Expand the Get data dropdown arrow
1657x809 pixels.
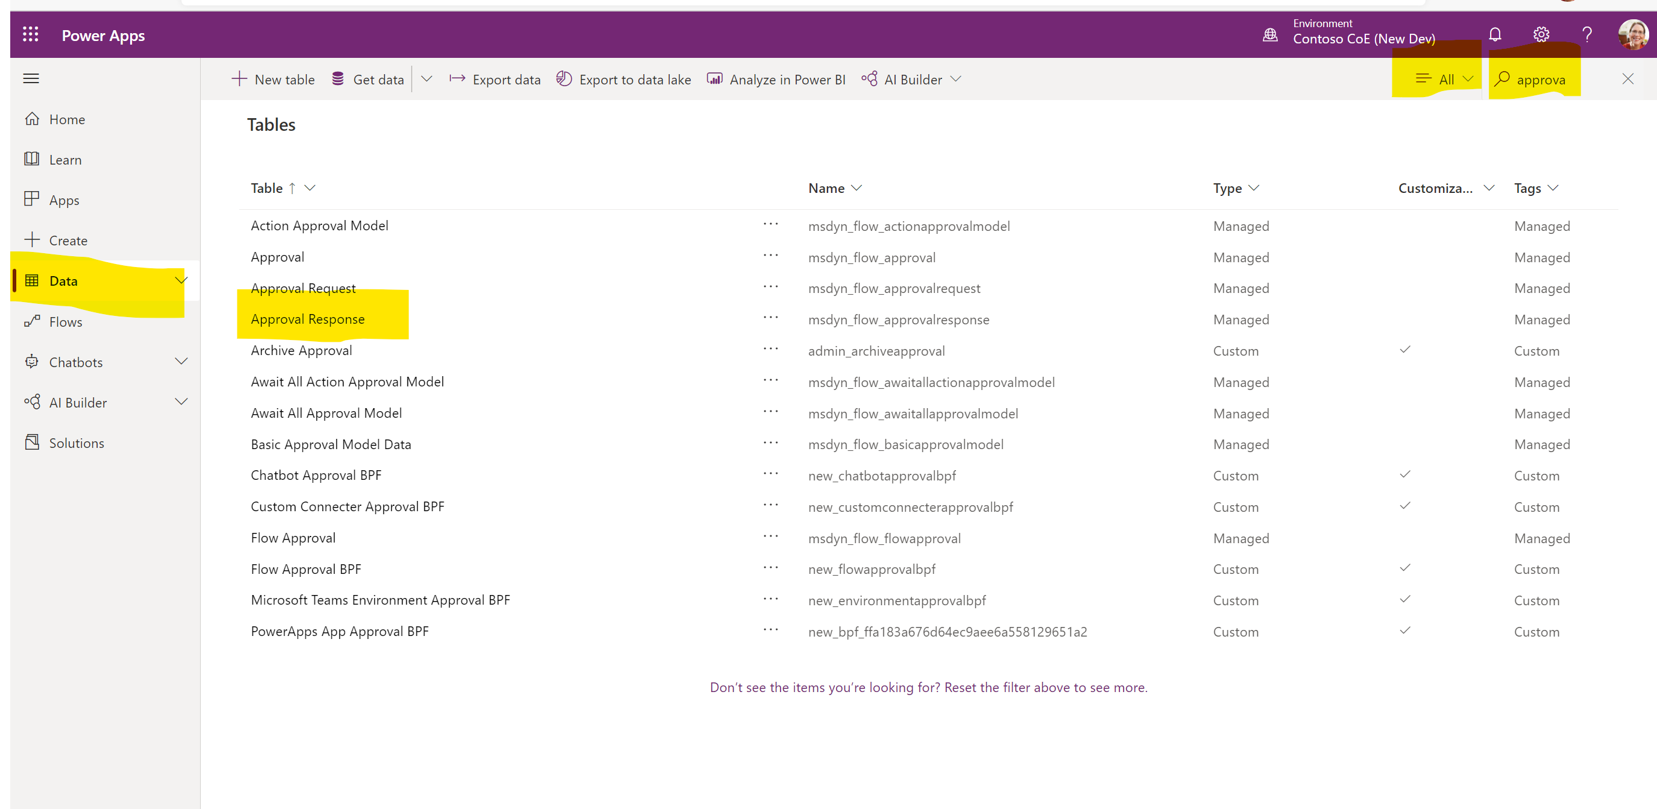[427, 79]
